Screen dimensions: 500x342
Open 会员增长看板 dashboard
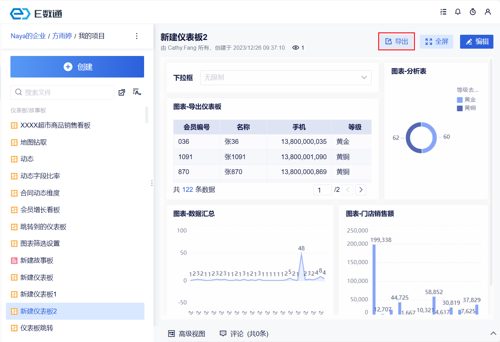point(40,210)
